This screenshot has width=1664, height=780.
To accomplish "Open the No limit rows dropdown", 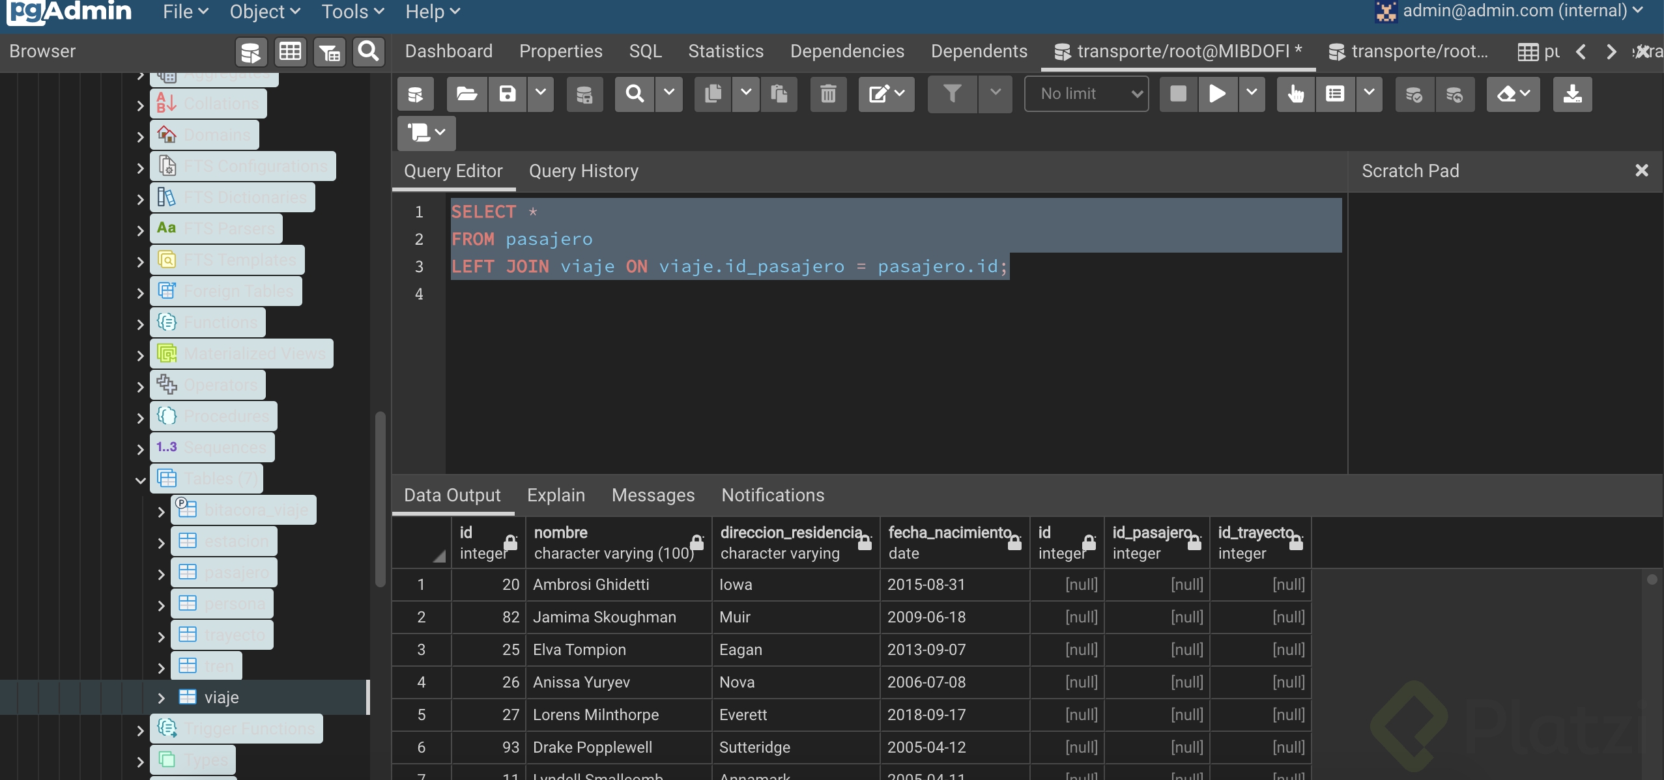I will point(1086,94).
